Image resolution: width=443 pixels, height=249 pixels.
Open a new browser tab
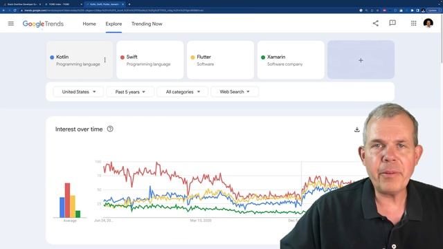[x=129, y=4]
